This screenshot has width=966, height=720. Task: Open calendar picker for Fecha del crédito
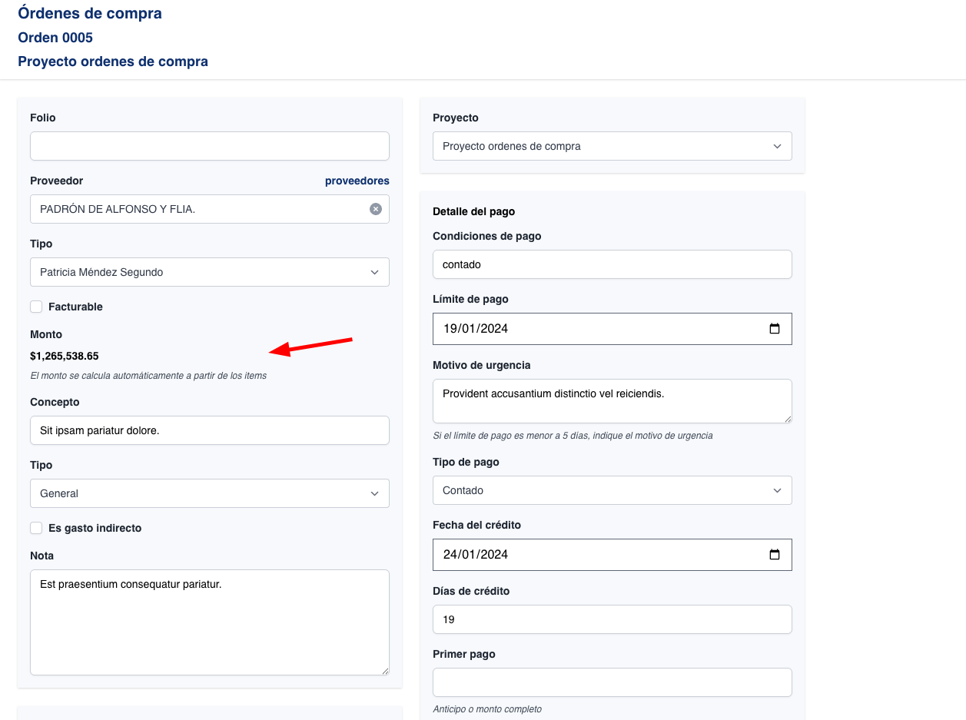[774, 555]
